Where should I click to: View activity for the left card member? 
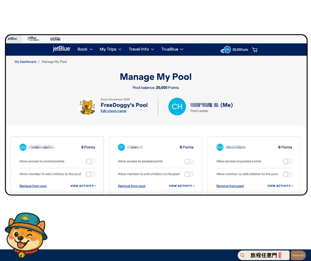click(x=83, y=186)
